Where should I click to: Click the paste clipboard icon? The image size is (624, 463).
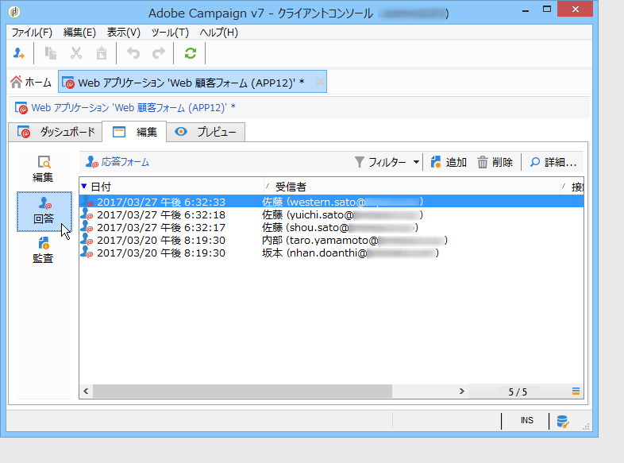pyautogui.click(x=102, y=53)
